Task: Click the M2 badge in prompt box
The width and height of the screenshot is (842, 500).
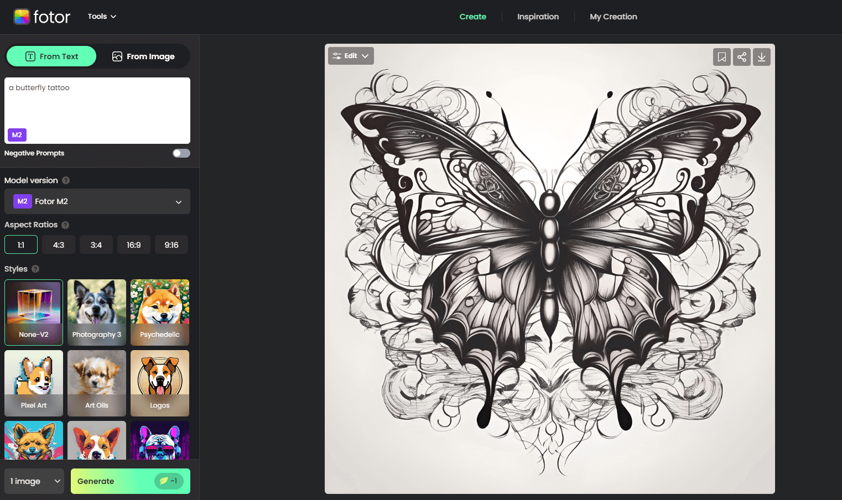Action: coord(17,135)
